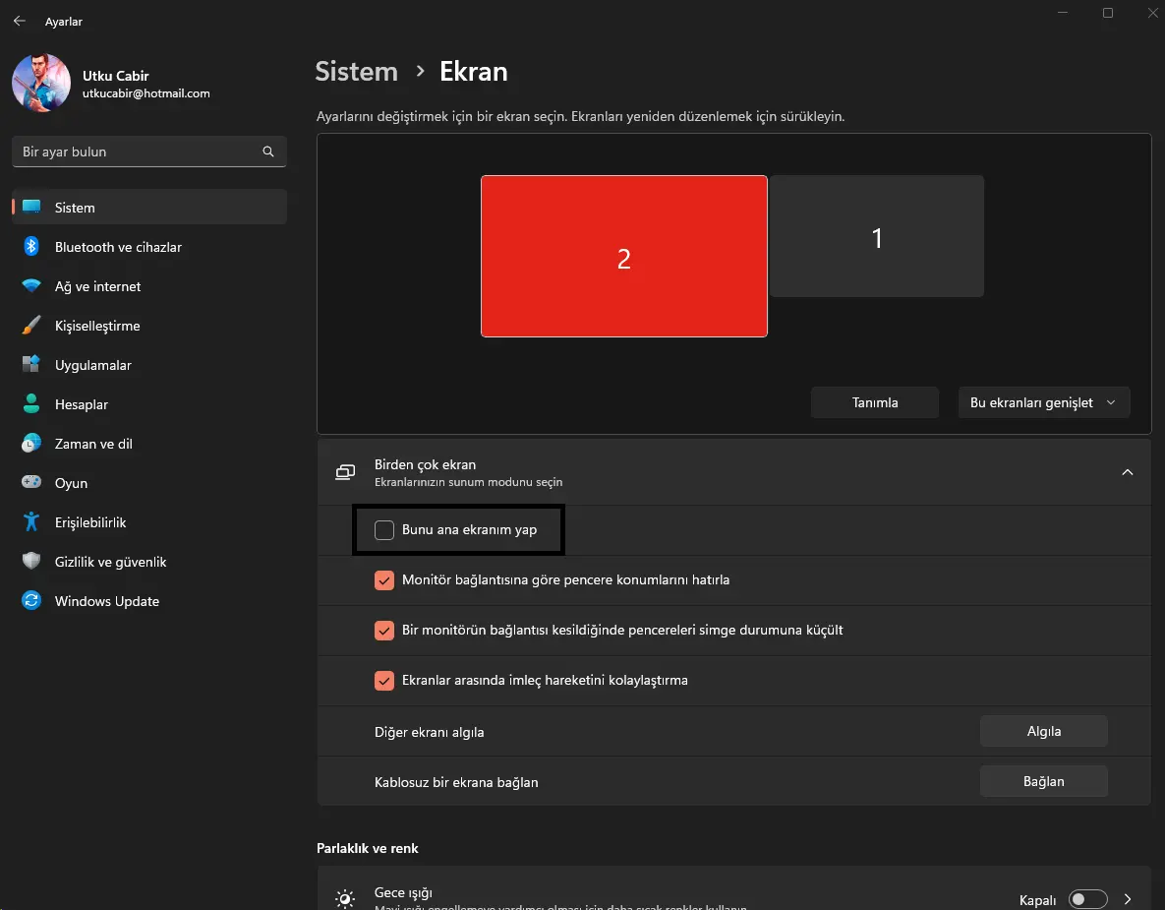
Task: Click the utkucabir@hotmail.com account text
Action: tap(146, 93)
